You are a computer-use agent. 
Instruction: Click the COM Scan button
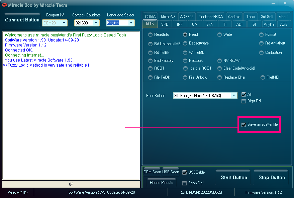152,172
